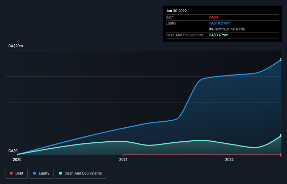Click the blue Equity legend dot
Image resolution: width=287 pixels, height=184 pixels.
pyautogui.click(x=35, y=173)
